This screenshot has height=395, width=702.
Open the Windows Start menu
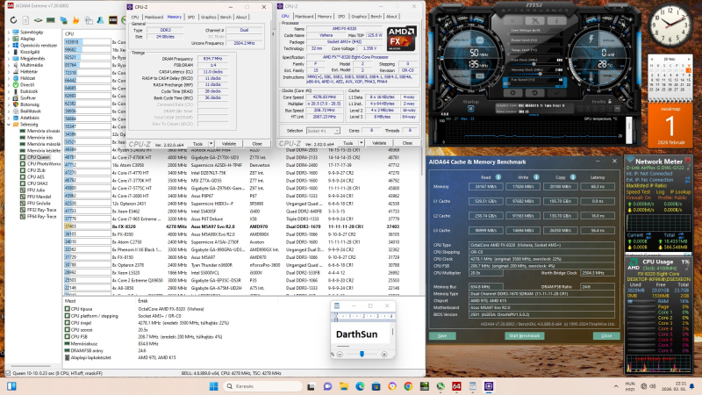[x=213, y=386]
